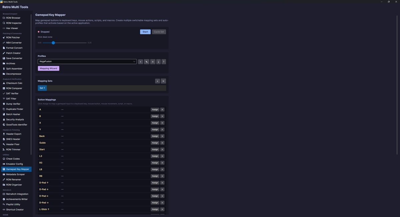The height and width of the screenshot is (217, 400).
Task: Open the Hex Viewer
Action: [16, 28]
